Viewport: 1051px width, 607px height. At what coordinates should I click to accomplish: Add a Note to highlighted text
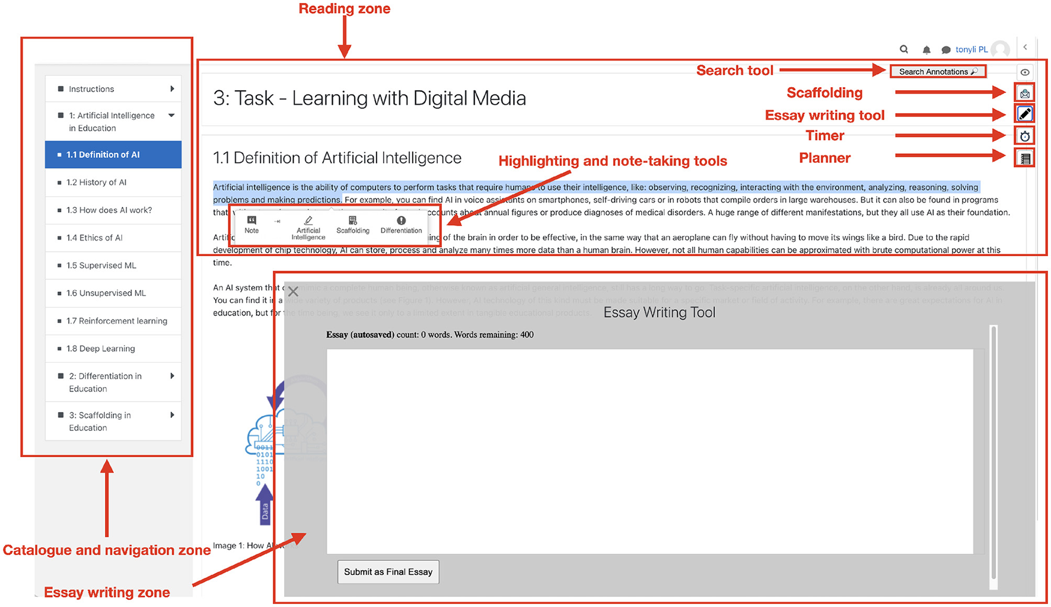tap(251, 225)
